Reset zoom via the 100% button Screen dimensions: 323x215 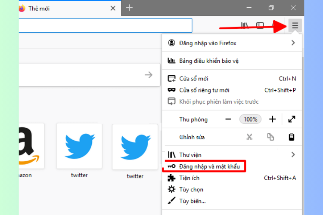pos(250,120)
